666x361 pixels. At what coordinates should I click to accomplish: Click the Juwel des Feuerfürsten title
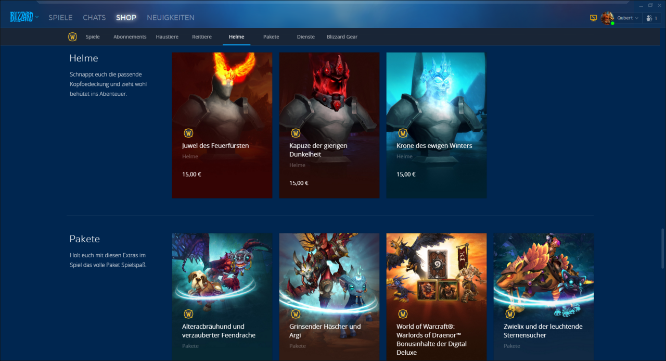click(215, 146)
